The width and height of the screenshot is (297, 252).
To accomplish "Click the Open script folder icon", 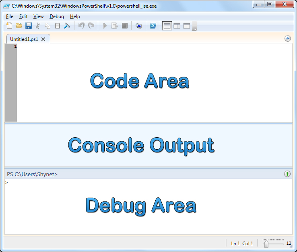I will (x=19, y=26).
